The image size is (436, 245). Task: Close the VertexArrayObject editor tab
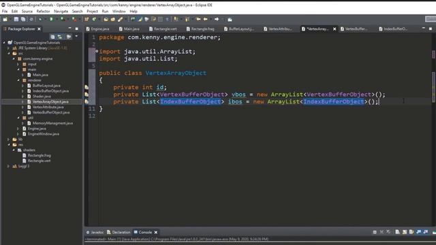(x=334, y=29)
